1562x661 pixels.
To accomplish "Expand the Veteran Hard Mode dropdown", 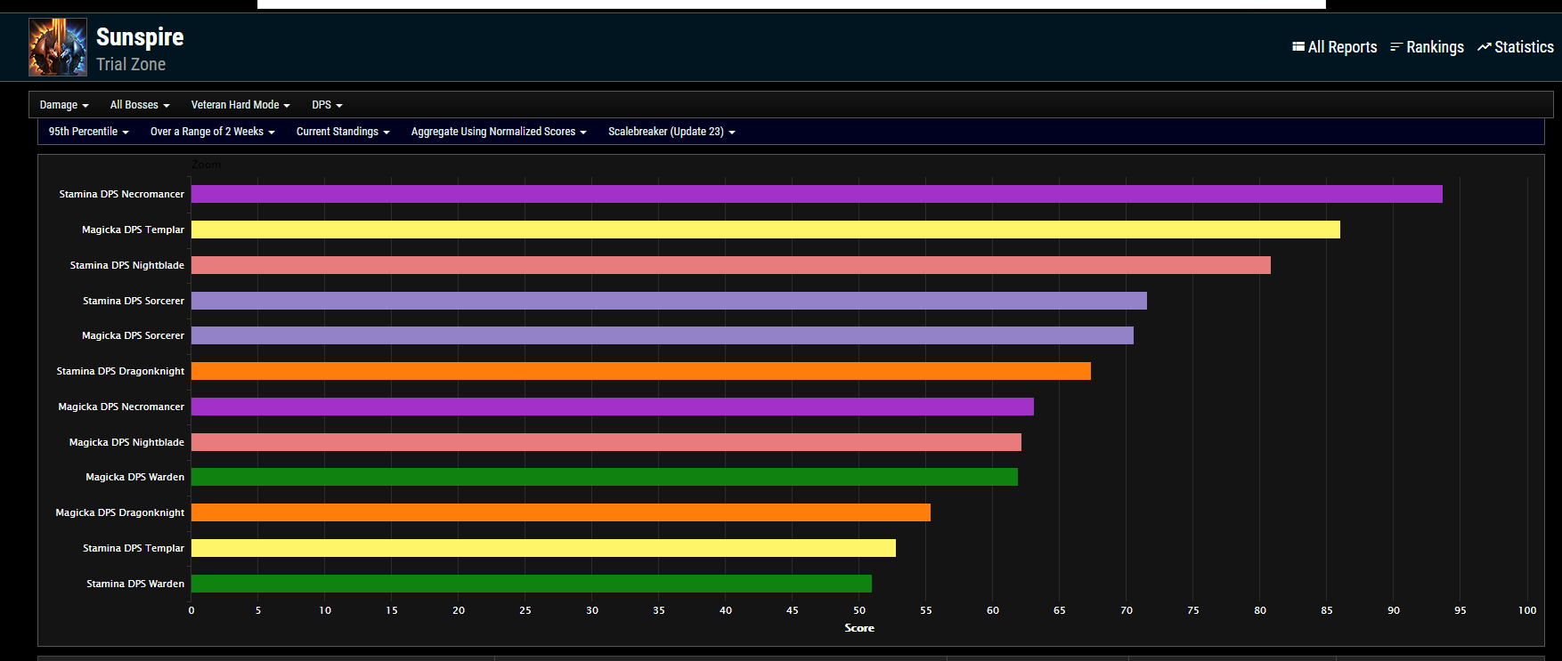I will (x=240, y=105).
